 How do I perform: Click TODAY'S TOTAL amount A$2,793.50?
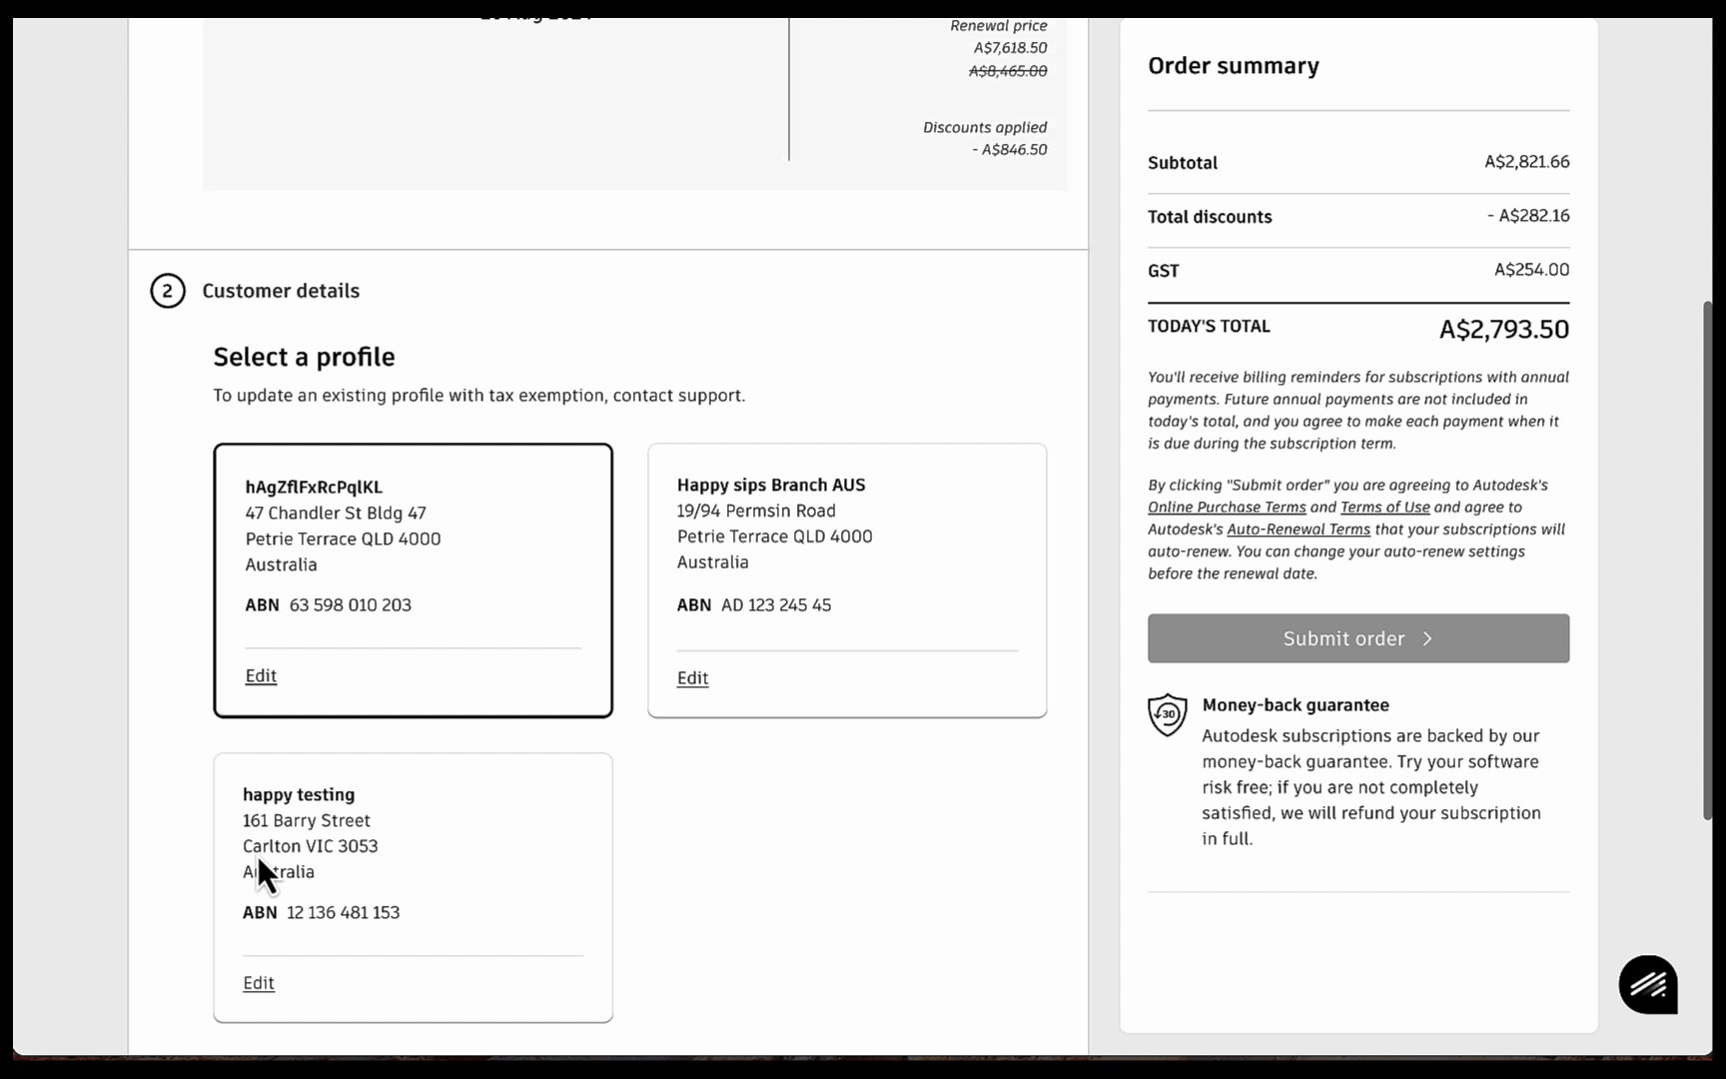(1503, 329)
